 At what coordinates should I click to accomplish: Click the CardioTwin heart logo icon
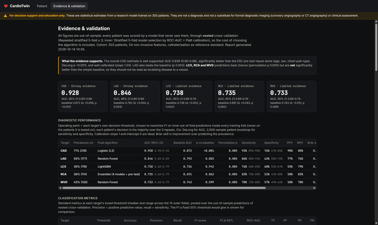[6, 6]
